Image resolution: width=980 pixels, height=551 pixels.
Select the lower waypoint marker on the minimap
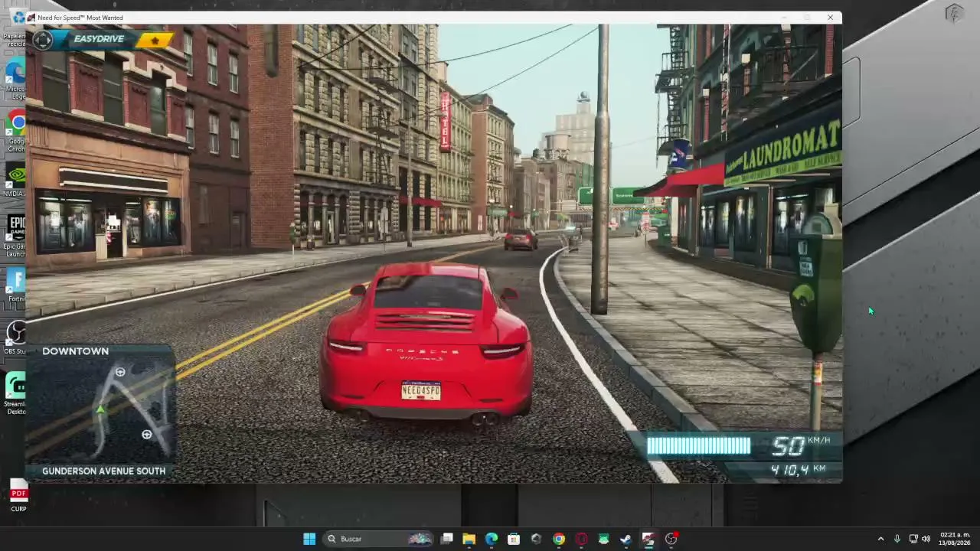pyautogui.click(x=146, y=435)
